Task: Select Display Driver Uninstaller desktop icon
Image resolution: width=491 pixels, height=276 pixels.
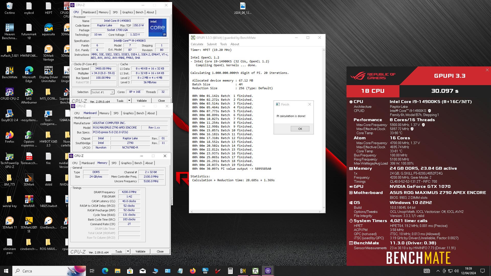Action: (48, 74)
